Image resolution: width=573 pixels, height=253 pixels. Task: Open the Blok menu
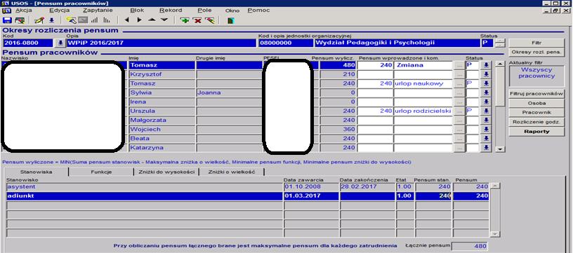coord(137,11)
